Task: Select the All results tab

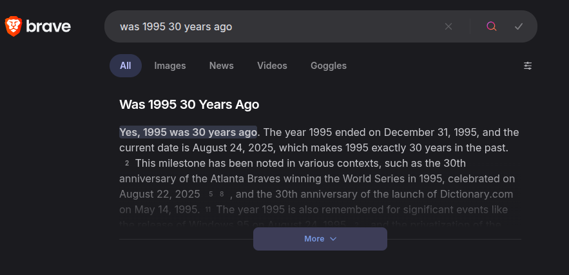Action: coord(125,66)
